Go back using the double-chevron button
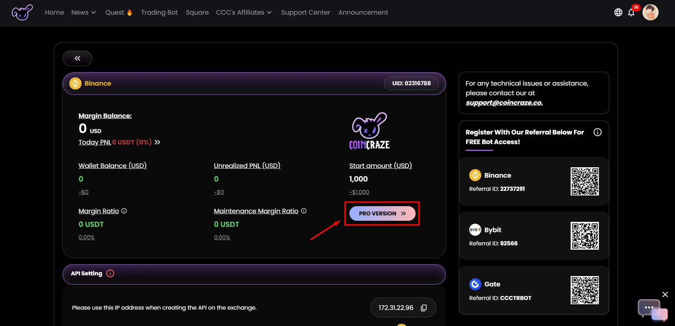 point(77,58)
